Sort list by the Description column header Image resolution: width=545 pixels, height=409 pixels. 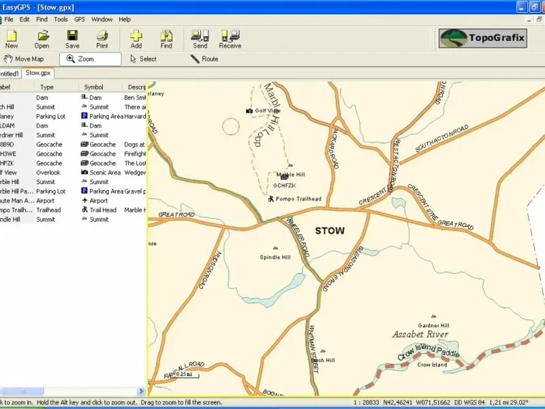[135, 87]
